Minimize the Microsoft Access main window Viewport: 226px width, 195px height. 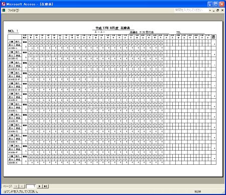tap(210, 4)
